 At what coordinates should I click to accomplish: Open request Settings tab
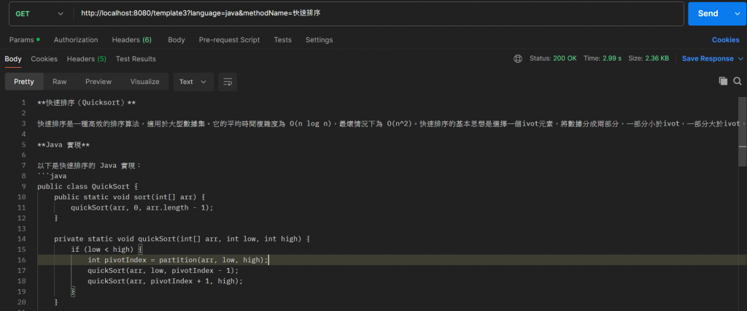coord(320,40)
